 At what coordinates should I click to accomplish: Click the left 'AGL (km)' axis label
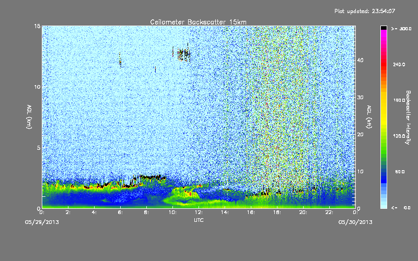click(x=29, y=117)
